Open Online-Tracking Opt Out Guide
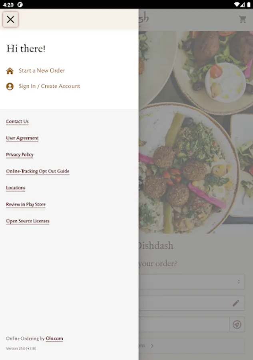The height and width of the screenshot is (360, 253). (38, 171)
